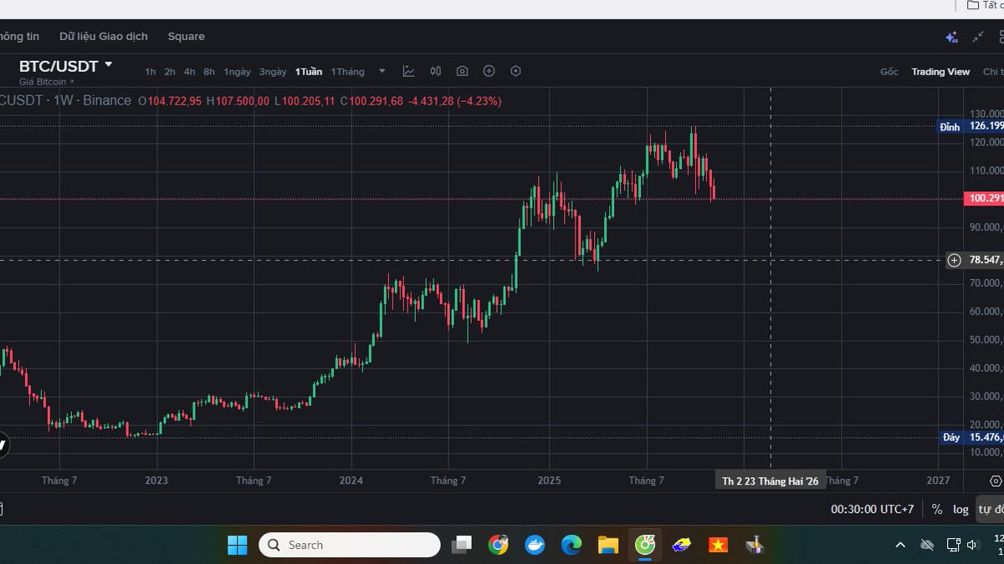Image resolution: width=1004 pixels, height=564 pixels.
Task: Open the Windows Search bar in the taskbar
Action: click(x=349, y=544)
